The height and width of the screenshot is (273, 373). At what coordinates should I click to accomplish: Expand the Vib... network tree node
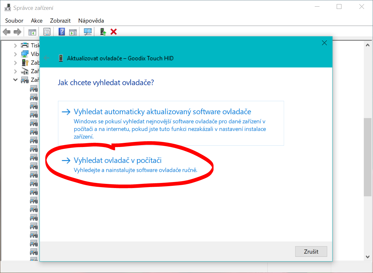click(15, 54)
